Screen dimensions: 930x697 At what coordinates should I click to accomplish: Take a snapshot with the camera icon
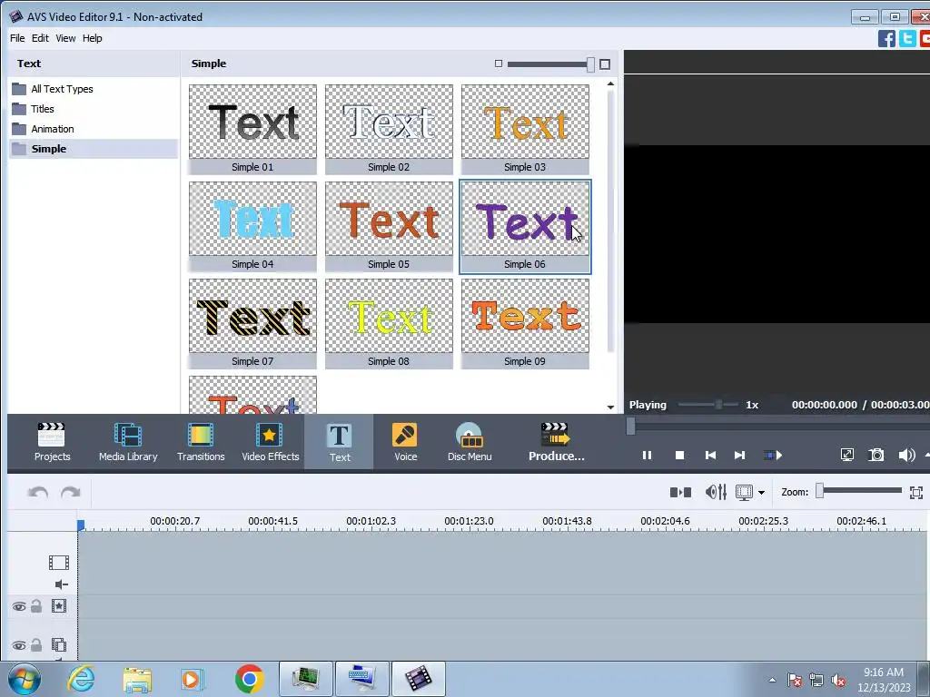pyautogui.click(x=876, y=456)
